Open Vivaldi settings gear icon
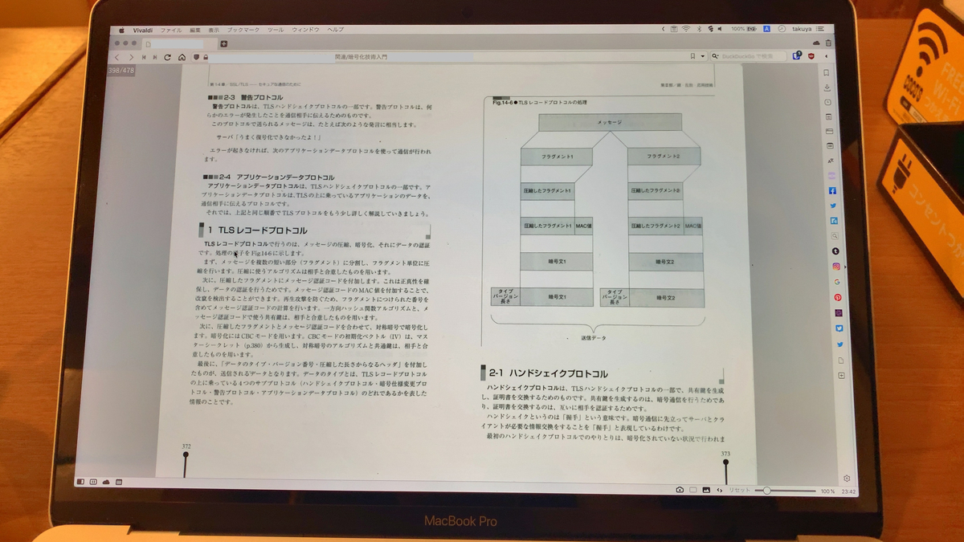Image resolution: width=964 pixels, height=542 pixels. tap(847, 479)
